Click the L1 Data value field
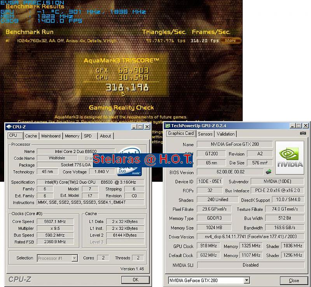The height and width of the screenshot is (287, 311). coord(125,221)
